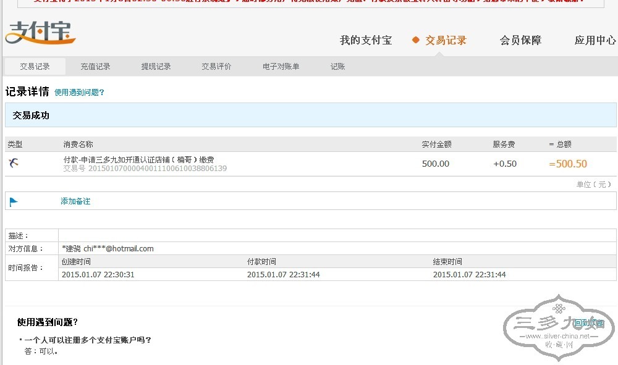Click the orange diamond beside 交易记录
This screenshot has width=618, height=365.
pyautogui.click(x=416, y=40)
